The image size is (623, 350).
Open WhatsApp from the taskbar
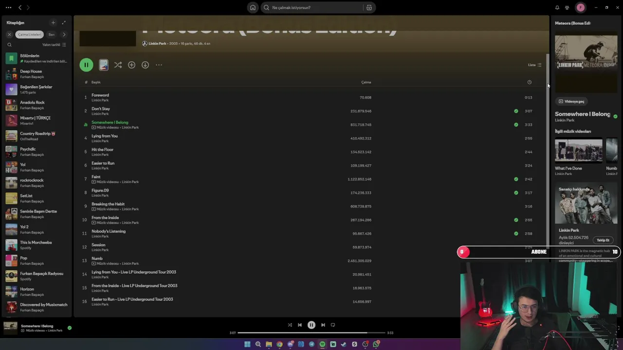click(x=376, y=344)
